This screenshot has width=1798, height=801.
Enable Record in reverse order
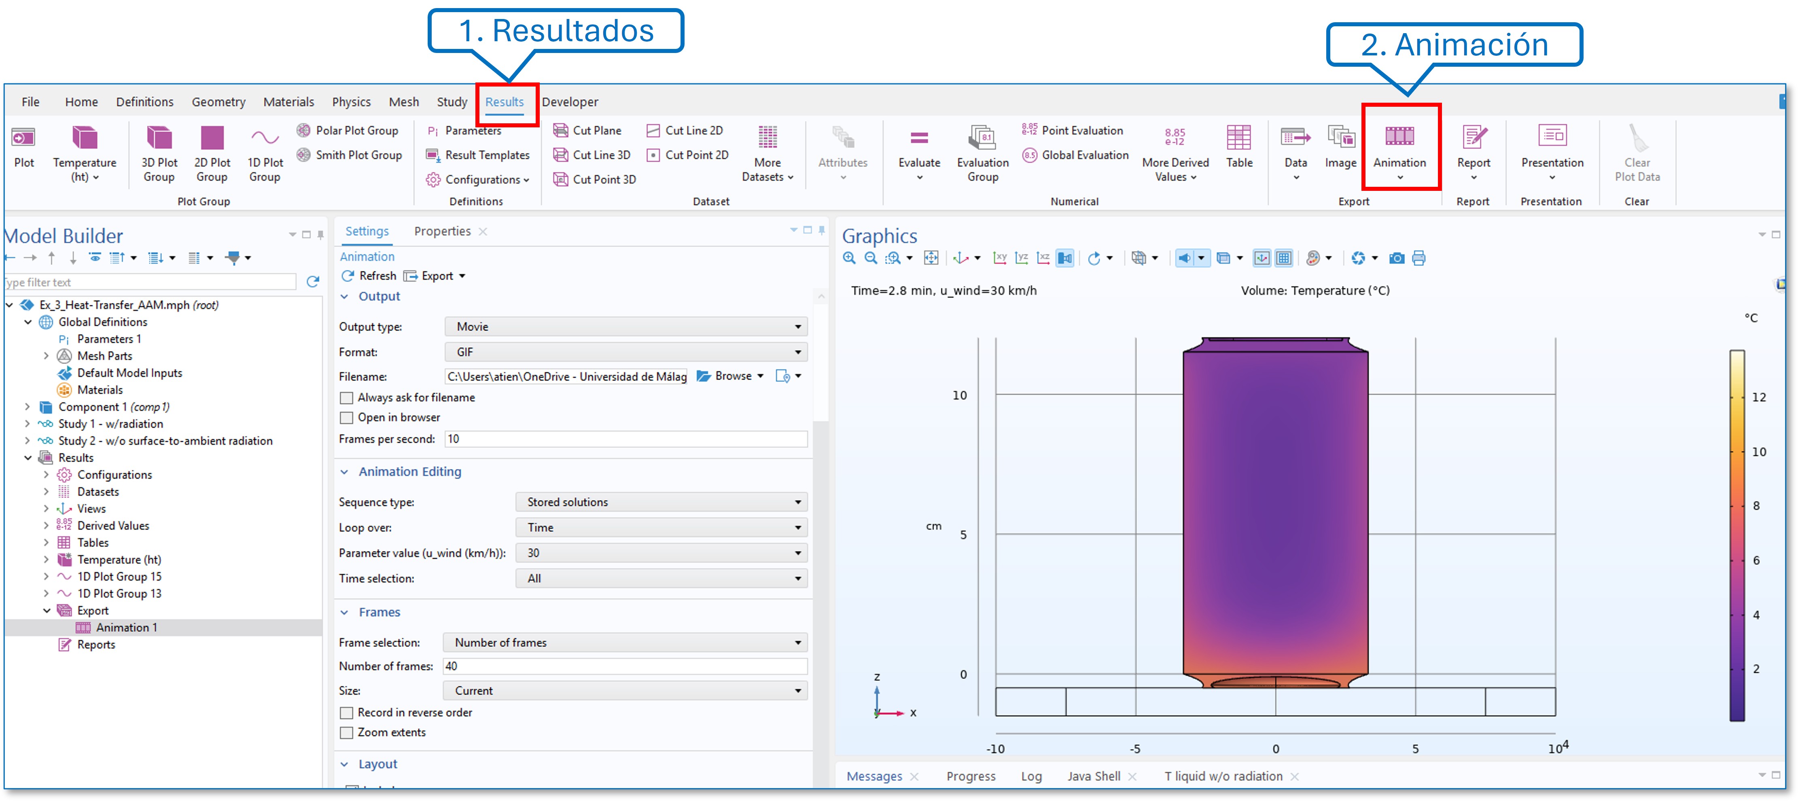tap(346, 712)
